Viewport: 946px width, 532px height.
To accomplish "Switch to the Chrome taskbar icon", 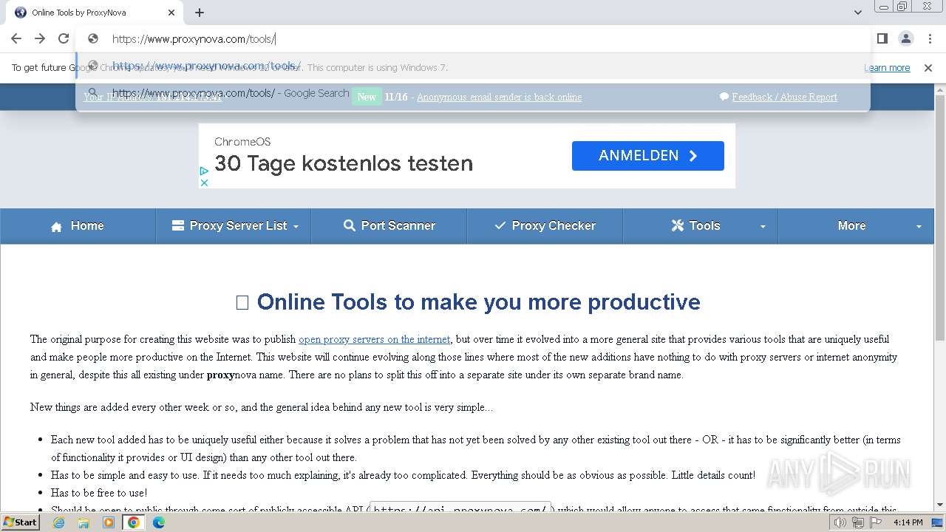I will (x=134, y=522).
